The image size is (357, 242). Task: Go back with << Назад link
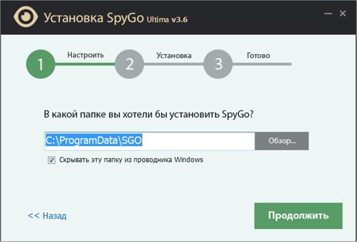pyautogui.click(x=47, y=216)
